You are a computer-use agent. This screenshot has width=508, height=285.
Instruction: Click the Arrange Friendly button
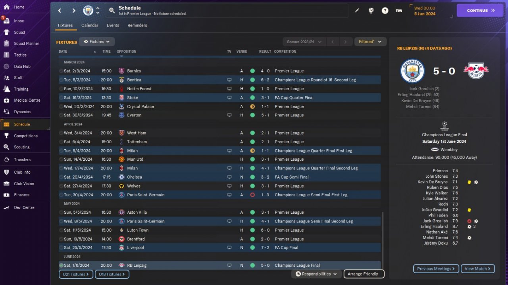364,274
